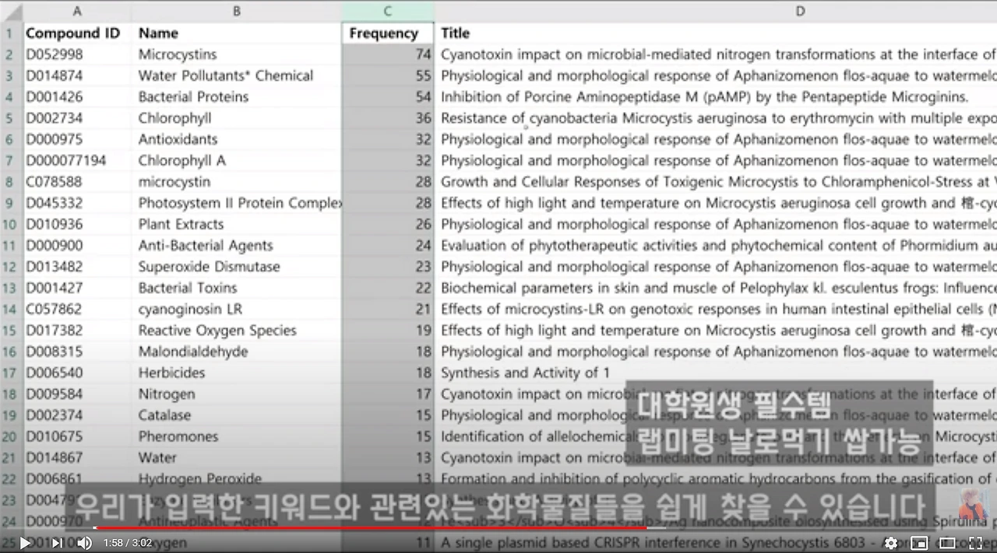This screenshot has height=553, width=997.
Task: Select row 12 header number
Action: tap(10, 267)
